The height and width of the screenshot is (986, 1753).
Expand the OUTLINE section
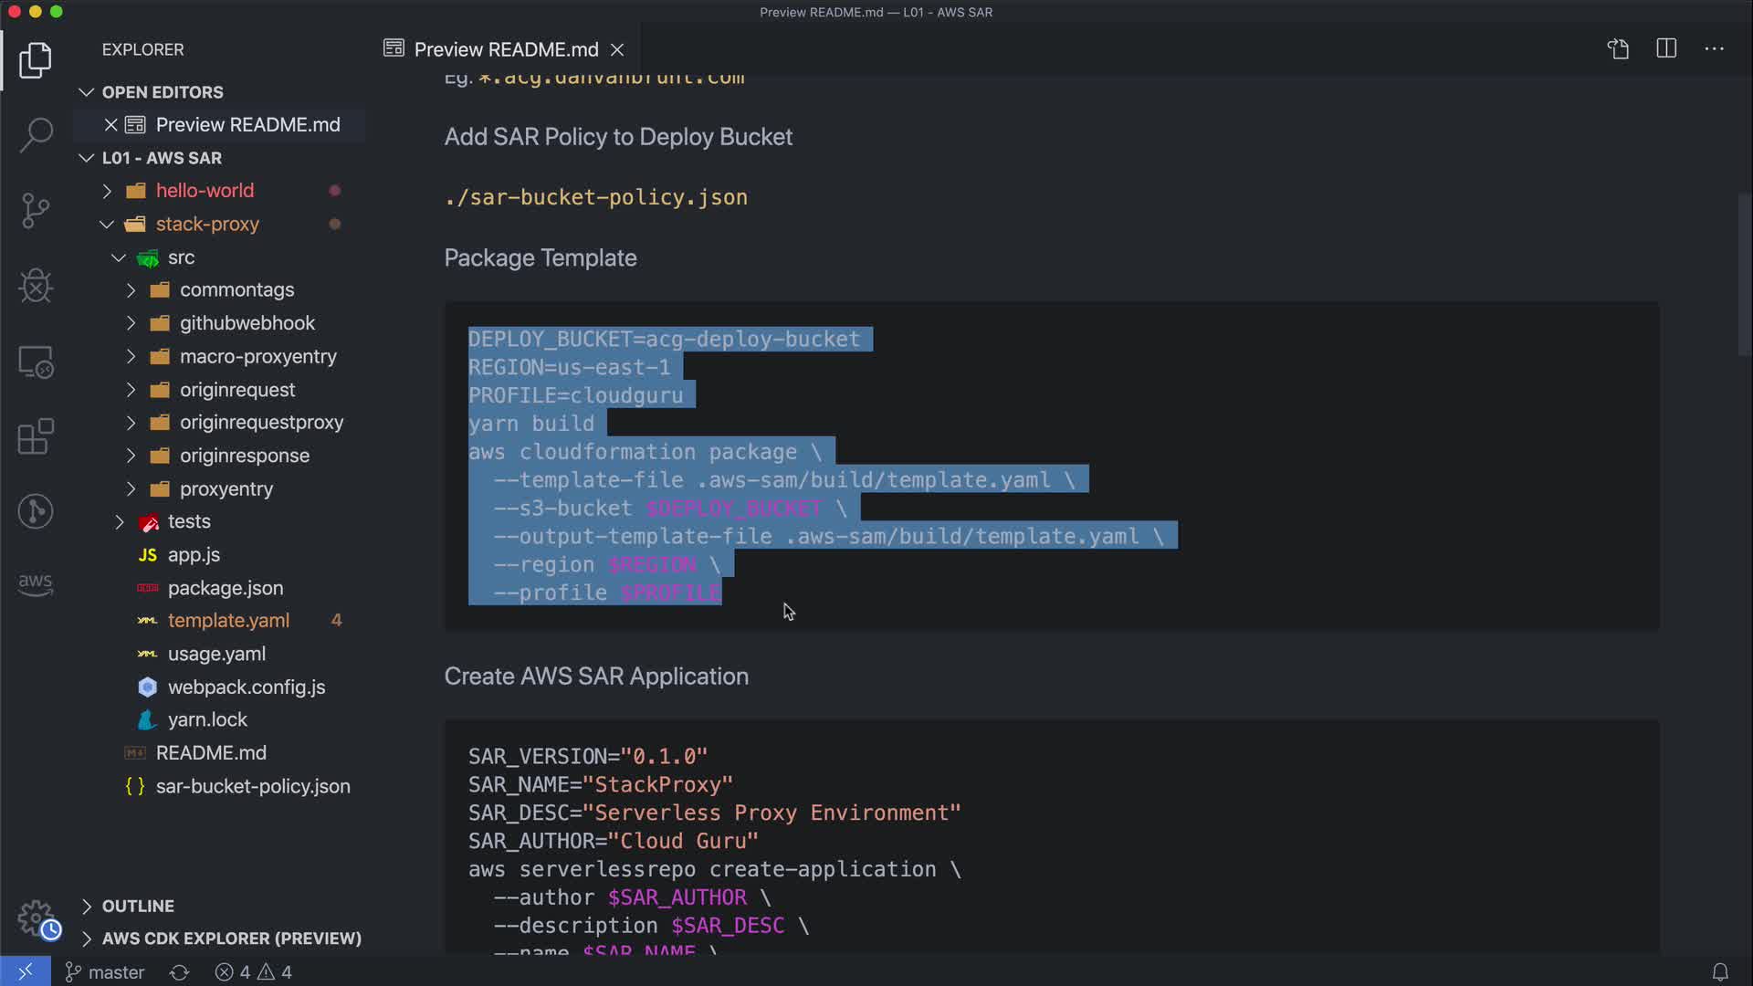point(137,906)
